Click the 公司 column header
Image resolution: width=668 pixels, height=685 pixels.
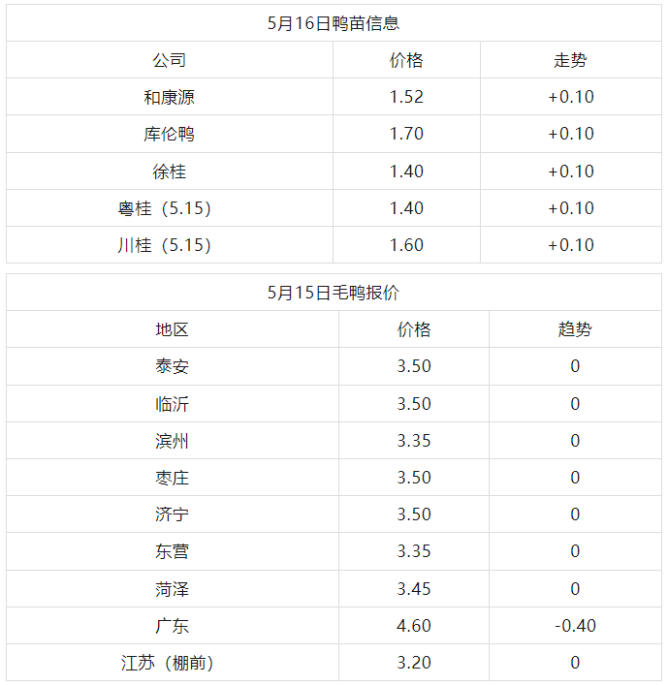tap(170, 60)
